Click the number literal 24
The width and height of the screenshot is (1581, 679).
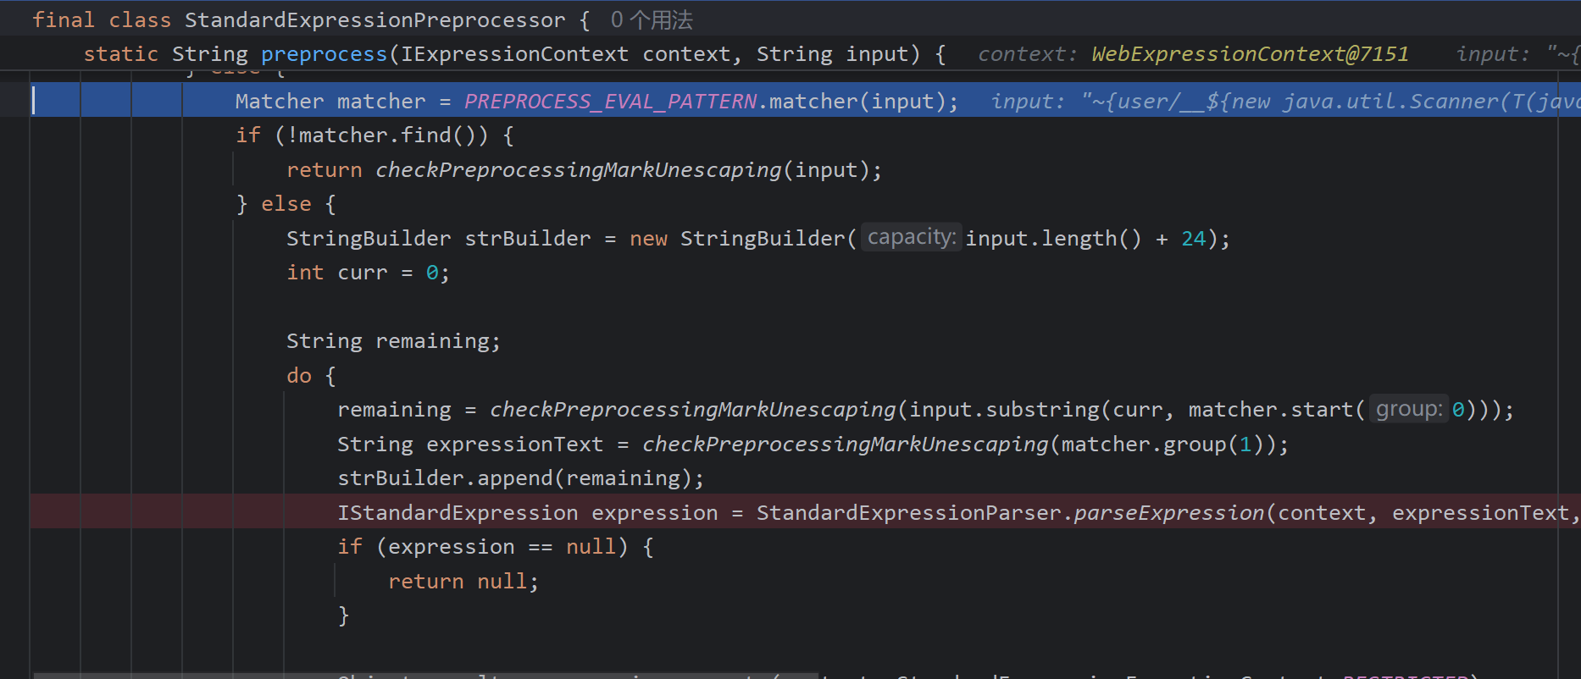(1193, 239)
